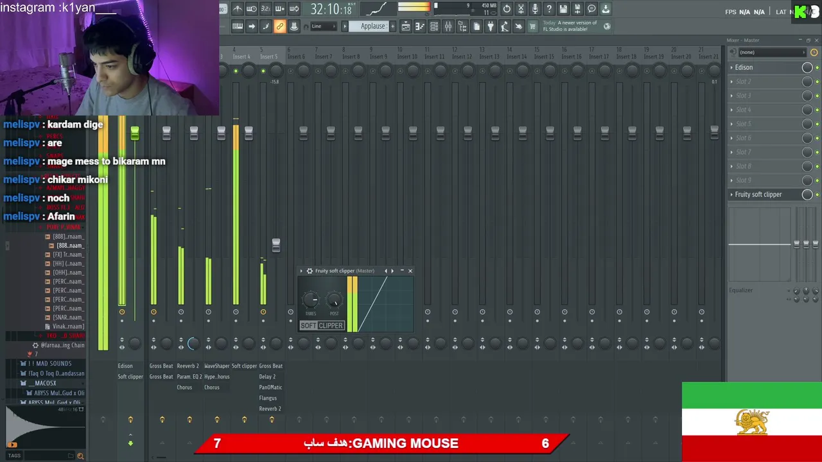Image resolution: width=822 pixels, height=462 pixels.
Task: Click the CLIPPER label in soft clipper
Action: (331, 325)
